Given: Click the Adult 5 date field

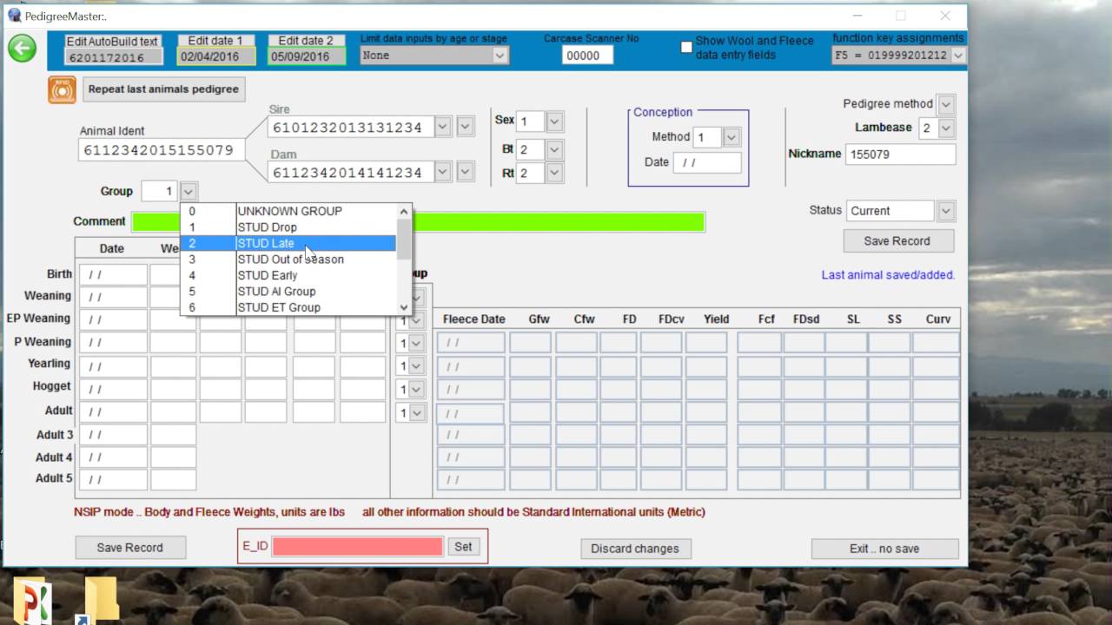Looking at the screenshot, I should point(113,479).
